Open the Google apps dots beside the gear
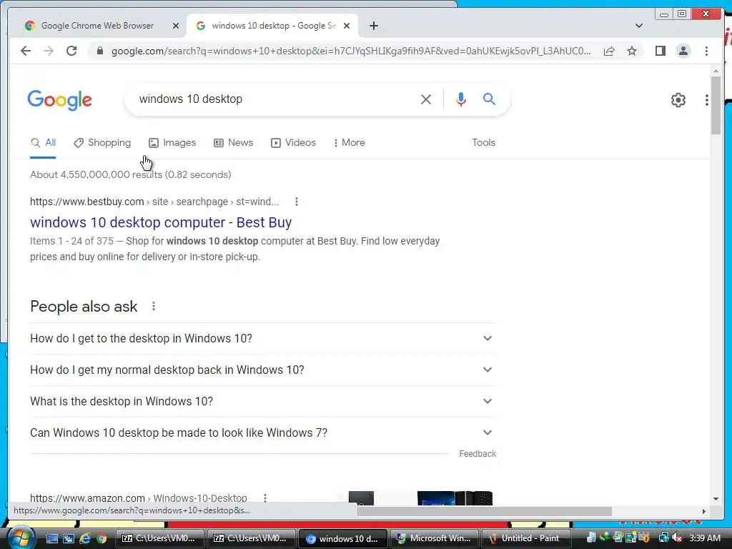The height and width of the screenshot is (549, 732). [707, 100]
